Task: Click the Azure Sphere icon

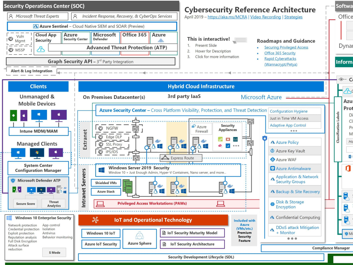Action: 139,236
